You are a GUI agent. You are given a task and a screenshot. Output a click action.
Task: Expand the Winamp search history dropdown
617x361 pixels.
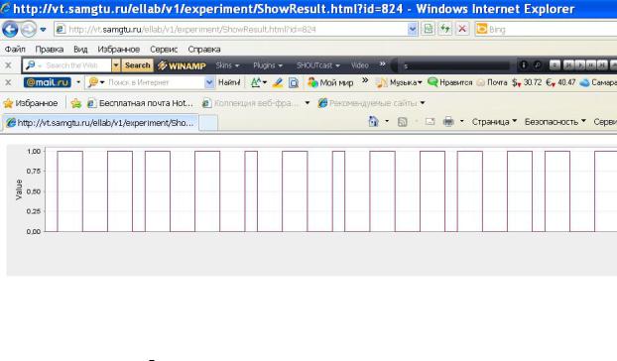coord(116,65)
